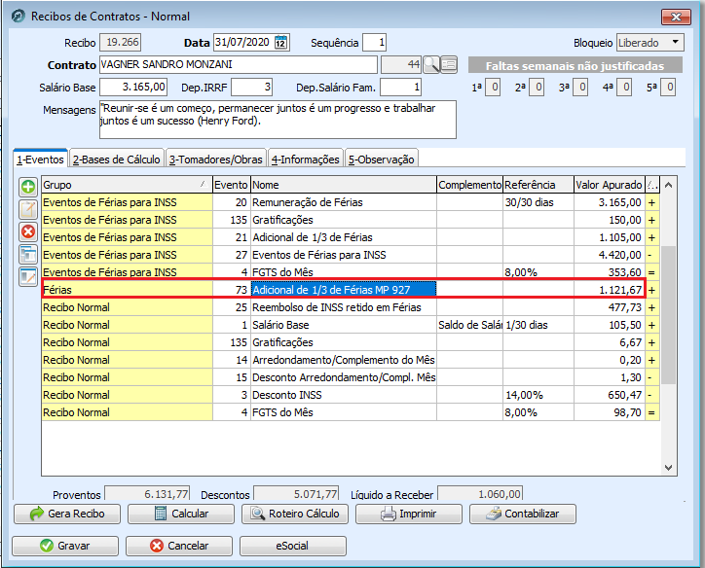Click the table layout icon in sidebar
The image size is (705, 568).
28,254
